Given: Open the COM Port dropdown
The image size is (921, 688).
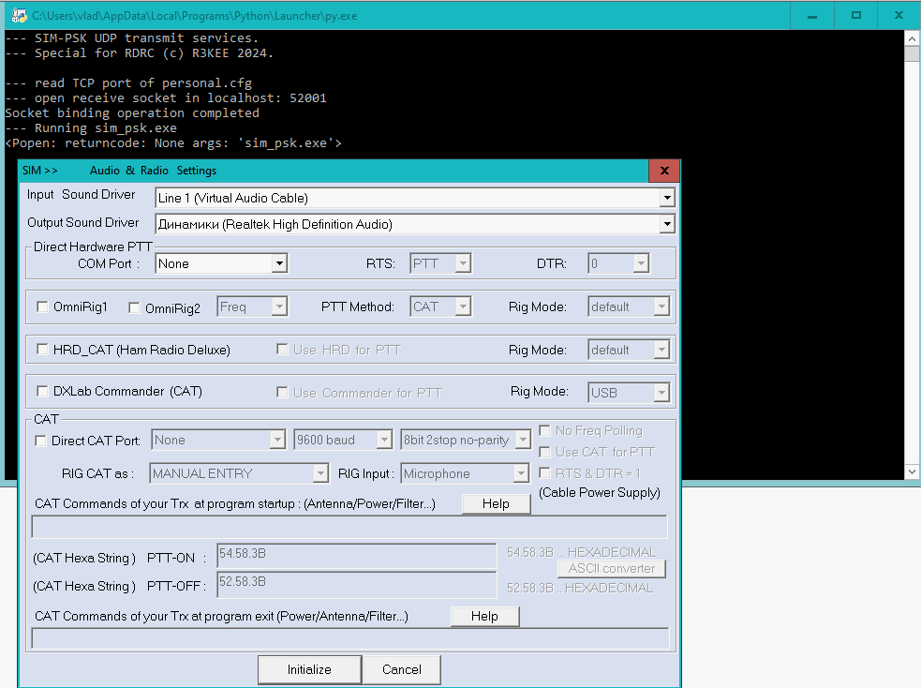Looking at the screenshot, I should coord(278,264).
